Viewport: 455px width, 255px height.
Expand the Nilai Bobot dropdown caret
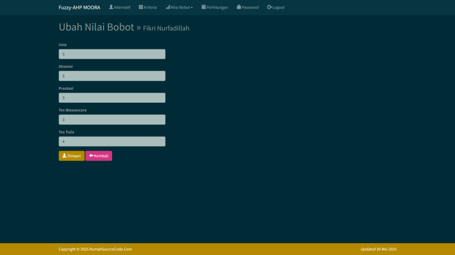(x=192, y=8)
